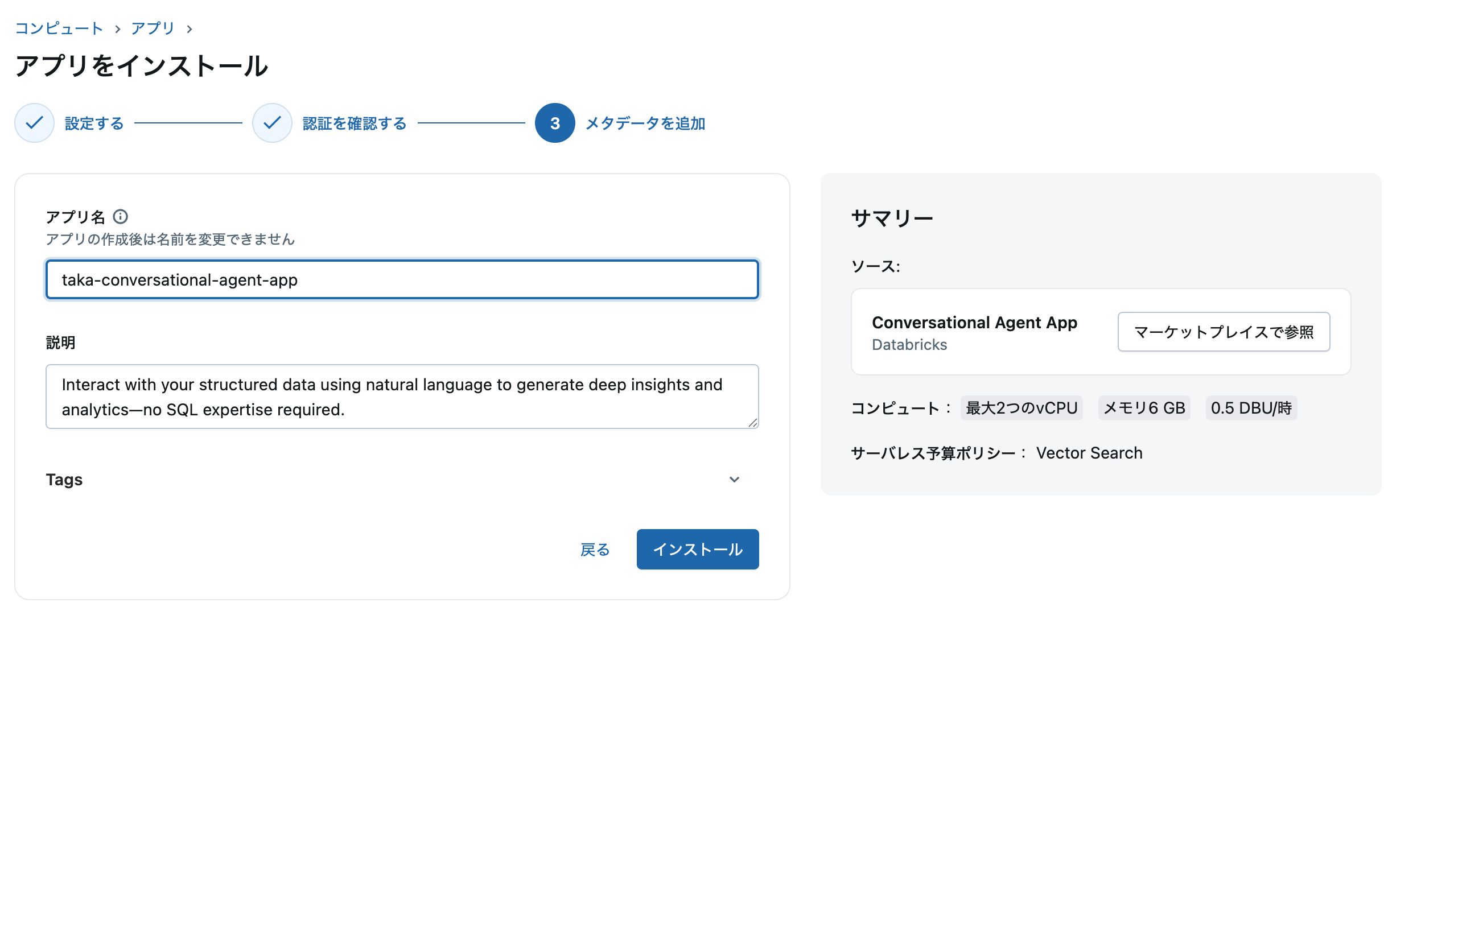Click the step 3 circle icon

[554, 123]
